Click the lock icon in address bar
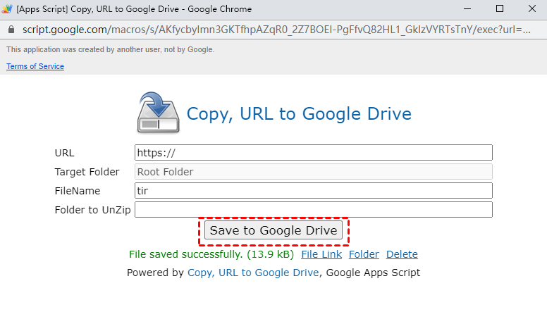 point(11,30)
